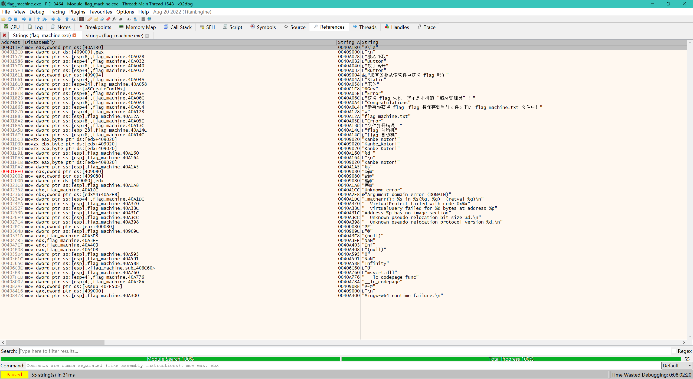Viewport: 693px width, 379px height.
Task: Select the row with "flag_machine.txt" string
Action: (x=344, y=117)
